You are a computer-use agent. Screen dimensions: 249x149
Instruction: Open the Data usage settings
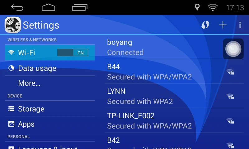coord(50,68)
